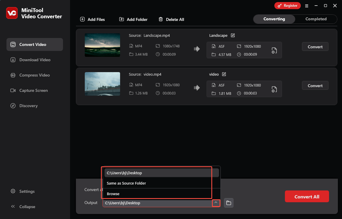This screenshot has height=219, width=342.
Task: Convert the Landscape file
Action: [315, 47]
